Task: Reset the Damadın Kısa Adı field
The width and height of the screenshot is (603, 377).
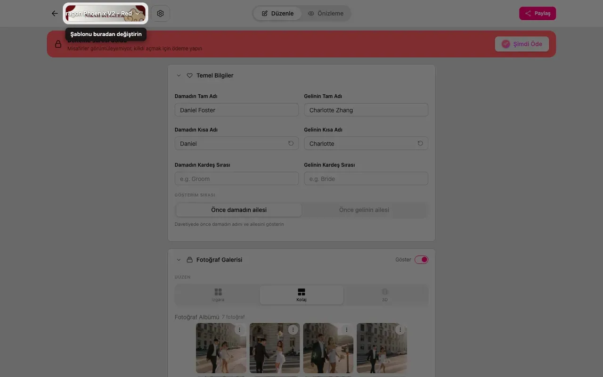Action: [x=291, y=143]
